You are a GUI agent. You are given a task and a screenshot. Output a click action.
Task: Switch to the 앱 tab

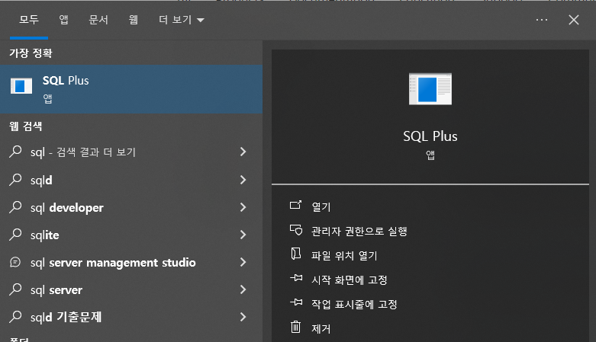[x=63, y=20]
